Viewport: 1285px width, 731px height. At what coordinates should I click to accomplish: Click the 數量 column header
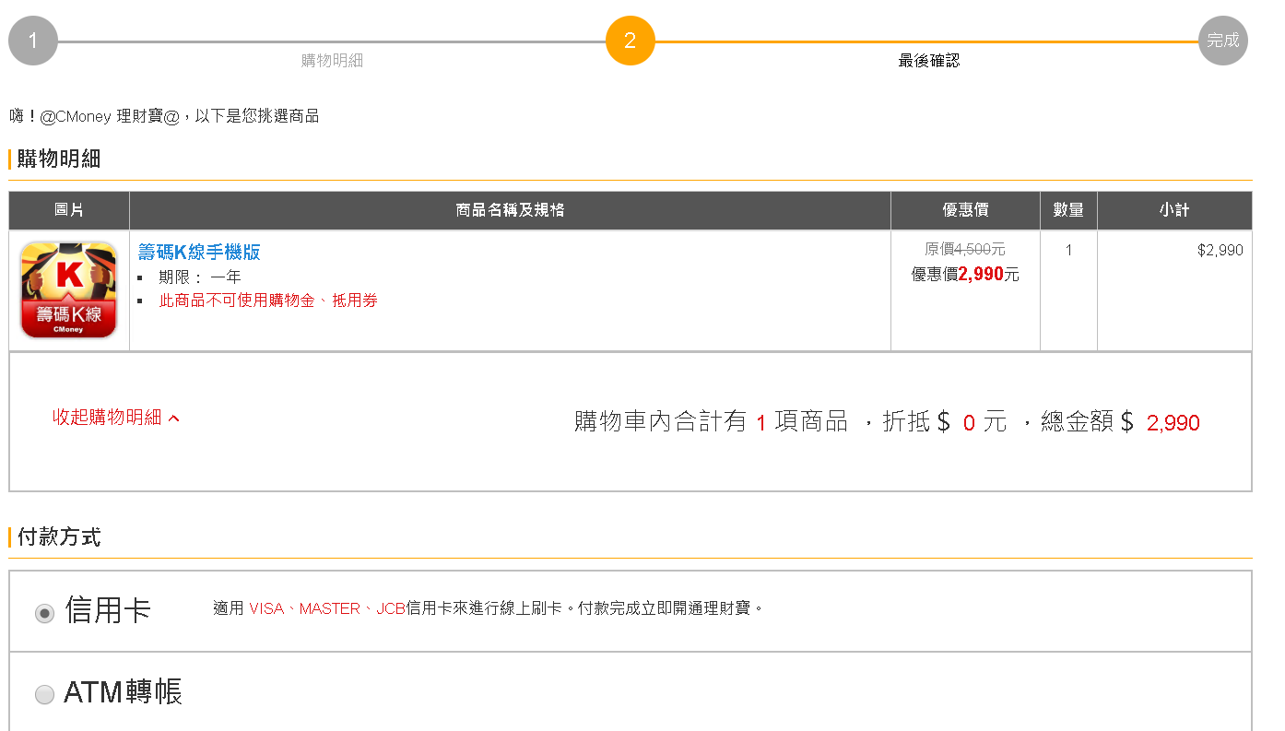click(1068, 210)
